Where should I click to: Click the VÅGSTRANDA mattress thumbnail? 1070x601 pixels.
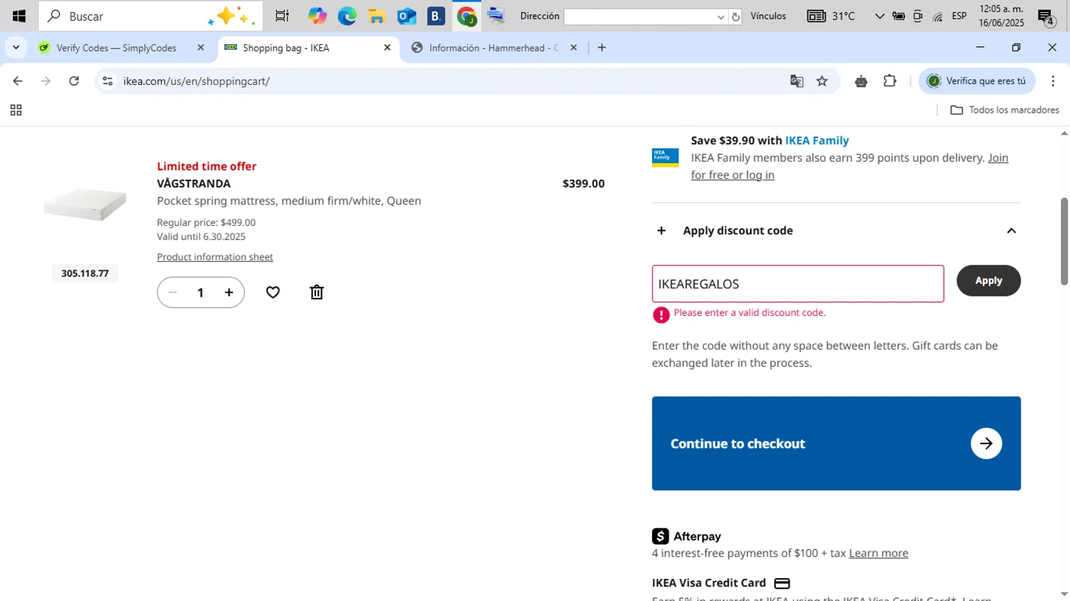pos(85,205)
